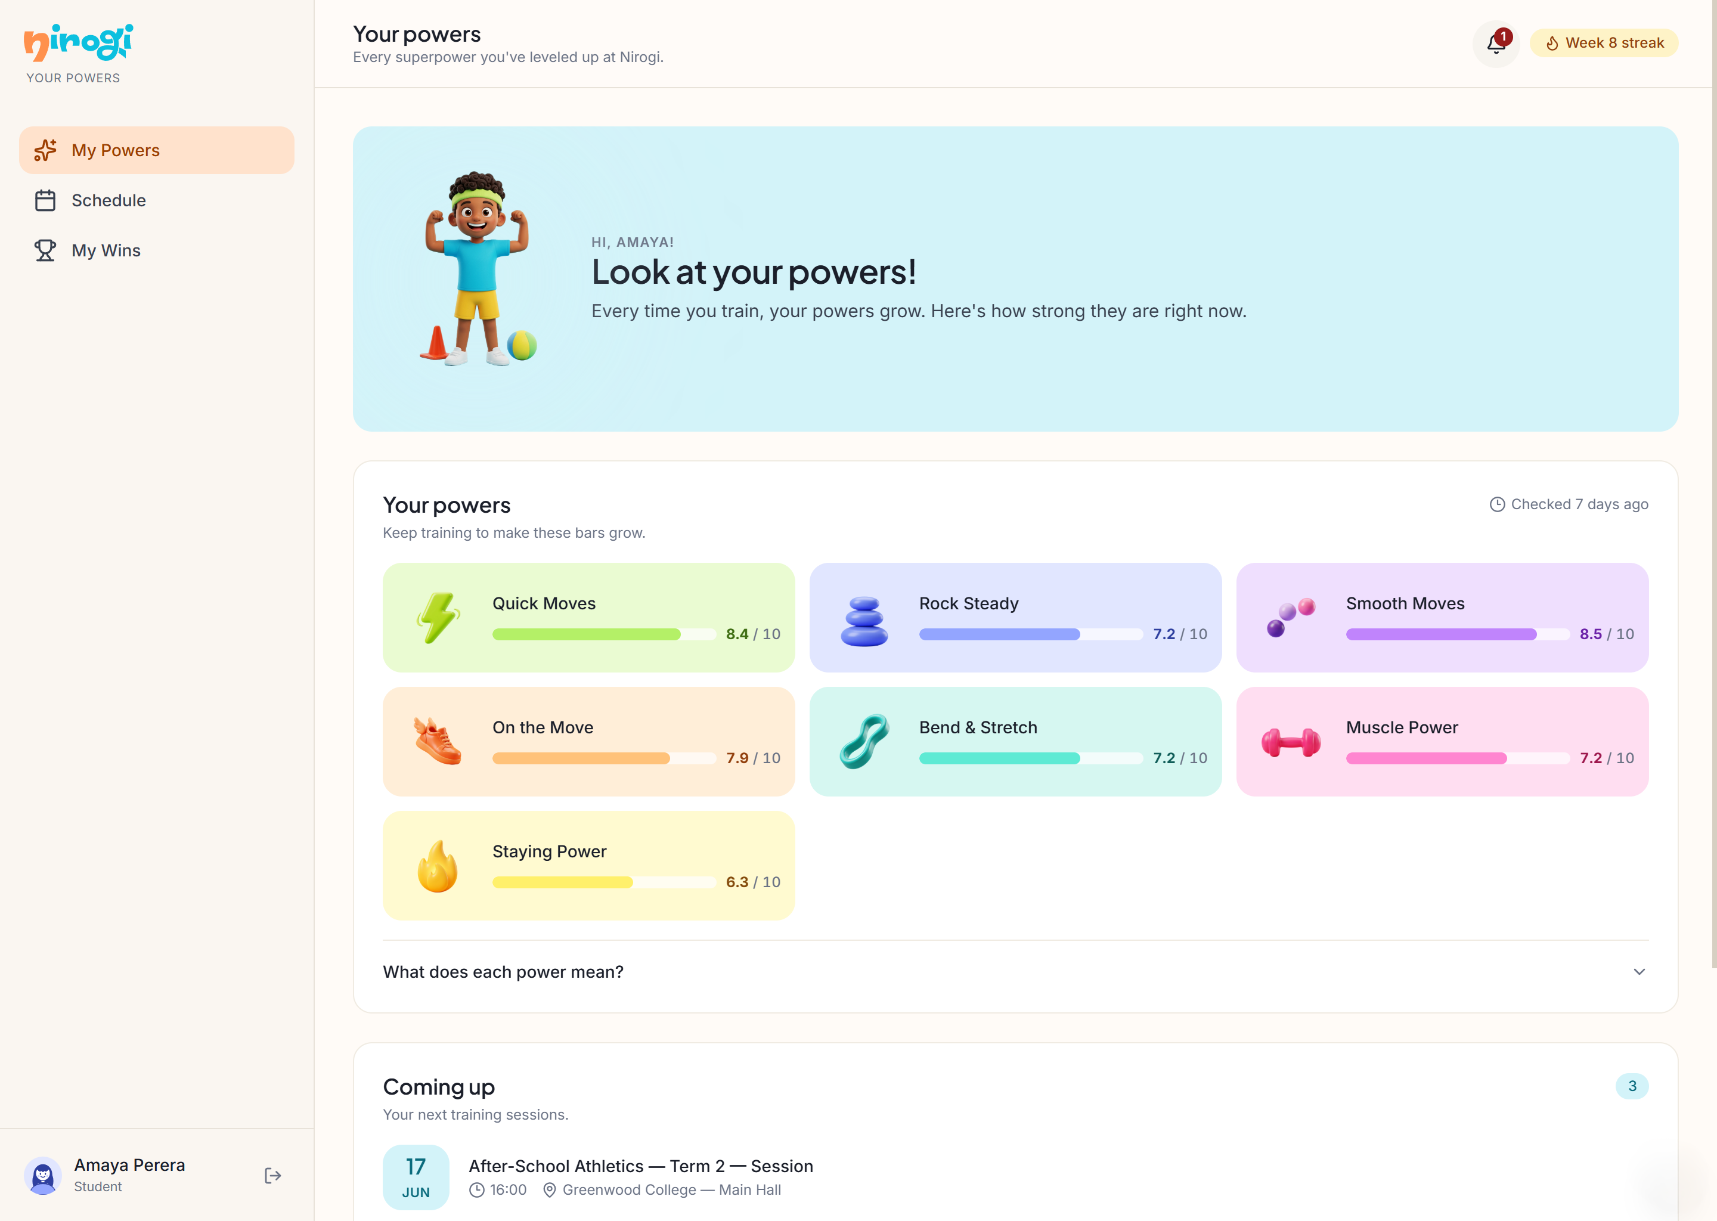Click the location pin before Greenwood College
The image size is (1717, 1221).
click(x=550, y=1190)
